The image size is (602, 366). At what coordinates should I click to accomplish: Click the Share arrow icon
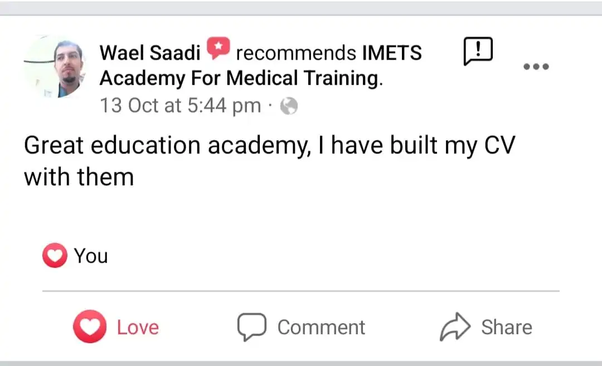455,328
